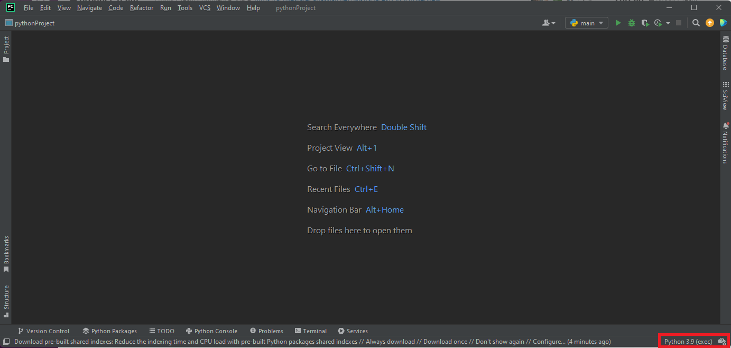731x348 pixels.
Task: Open the VCS menu
Action: pos(205,8)
